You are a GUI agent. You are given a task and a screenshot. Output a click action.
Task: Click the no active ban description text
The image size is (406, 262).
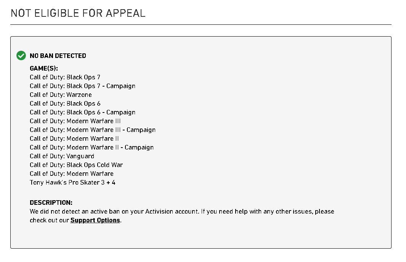pyautogui.click(x=182, y=216)
